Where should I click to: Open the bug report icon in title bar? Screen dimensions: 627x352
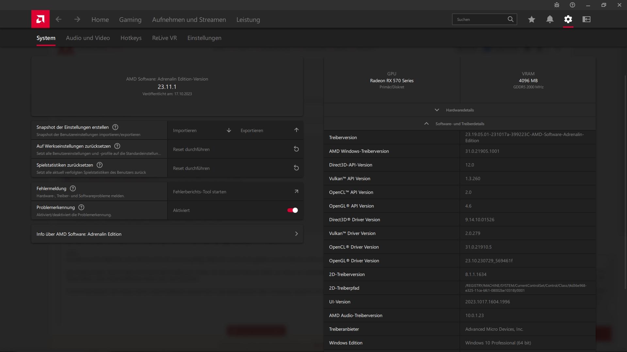coord(557,5)
